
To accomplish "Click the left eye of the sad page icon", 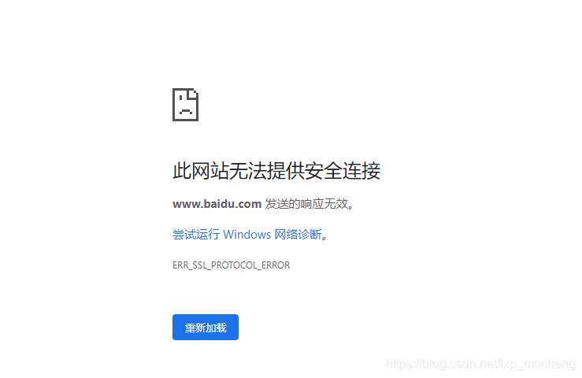I will click(181, 98).
